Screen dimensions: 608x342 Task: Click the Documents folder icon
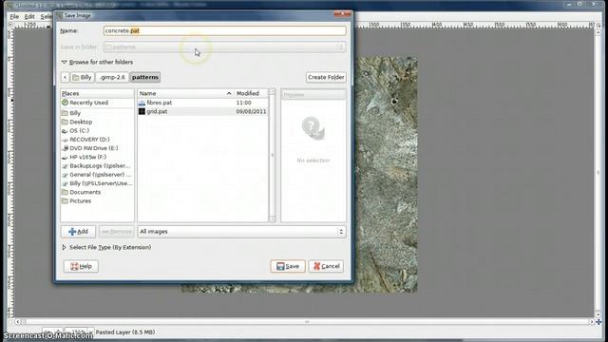coord(65,192)
